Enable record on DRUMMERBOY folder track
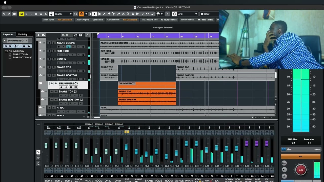Screen dimensions: 324x182 (x=61, y=87)
